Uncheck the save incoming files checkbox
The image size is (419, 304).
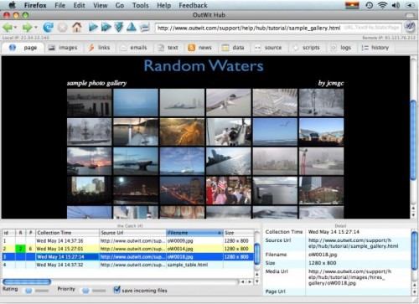tap(116, 290)
